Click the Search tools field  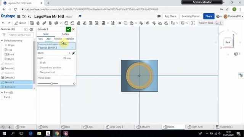coord(210,23)
